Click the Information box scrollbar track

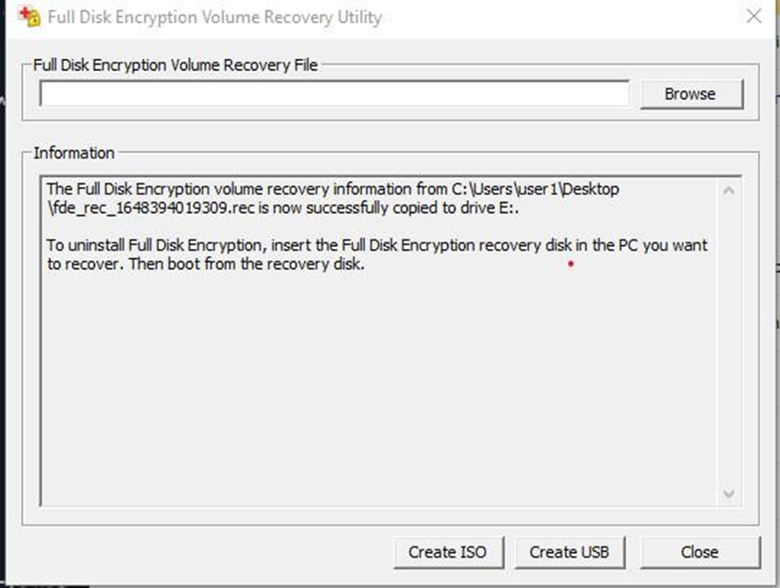click(728, 342)
